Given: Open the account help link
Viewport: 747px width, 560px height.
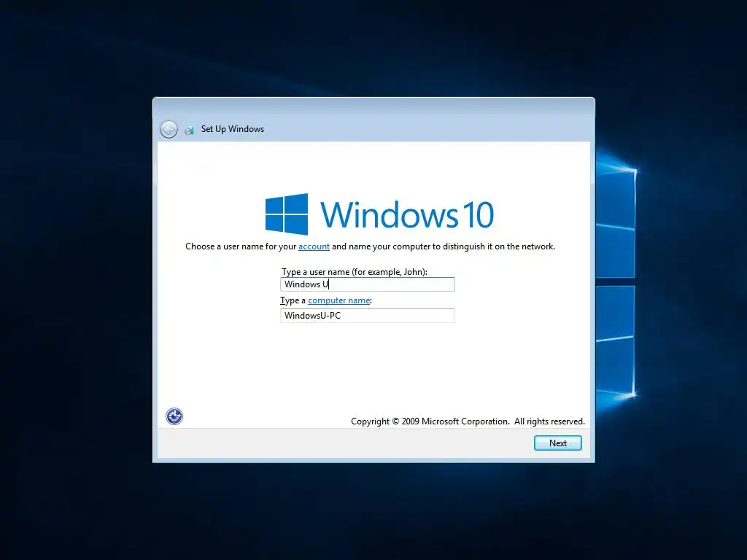Looking at the screenshot, I should [314, 246].
